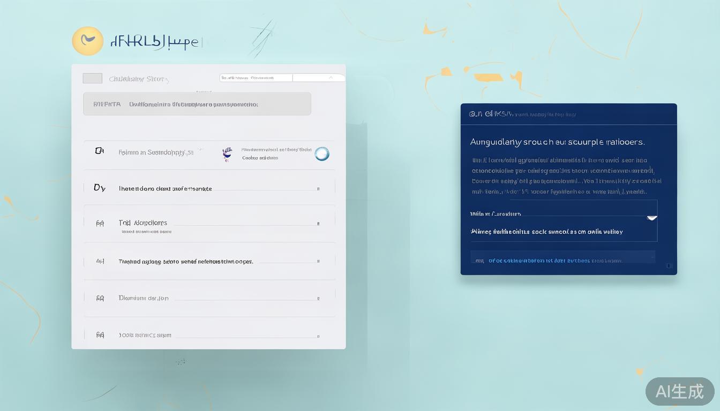Toggle the blue round switch in first row
Image resolution: width=720 pixels, height=411 pixels.
[322, 154]
